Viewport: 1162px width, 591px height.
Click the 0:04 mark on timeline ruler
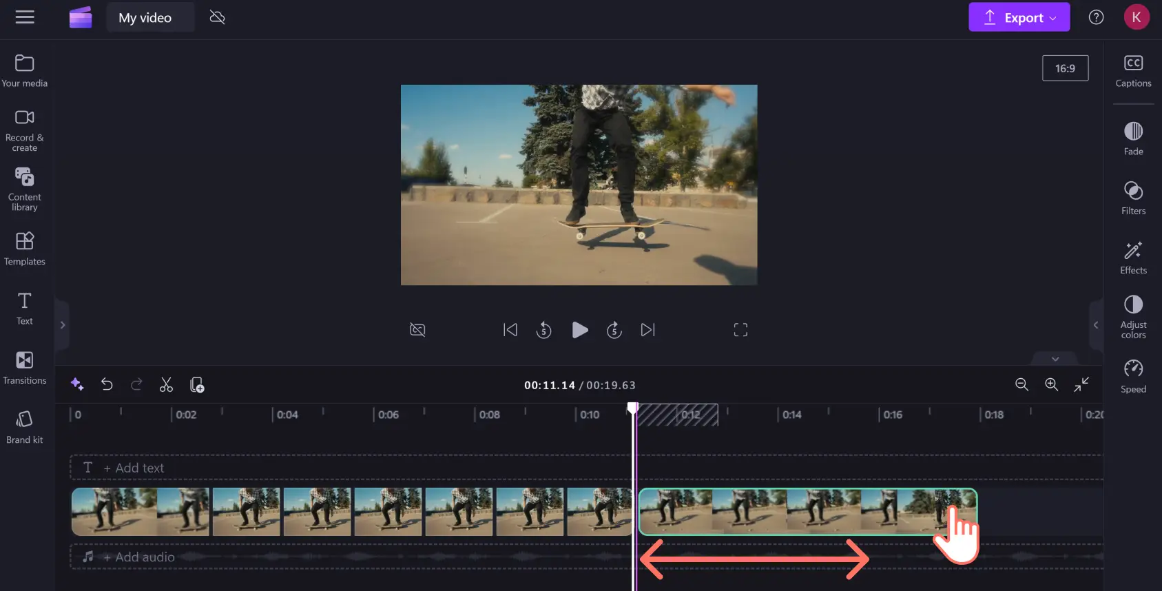pyautogui.click(x=287, y=415)
